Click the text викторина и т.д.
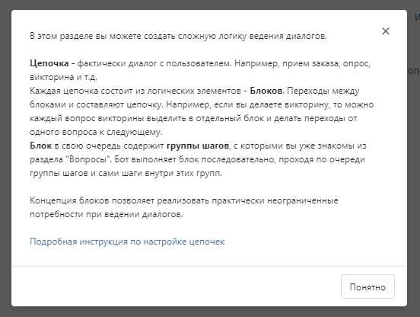Image resolution: width=420 pixels, height=317 pixels. point(63,77)
